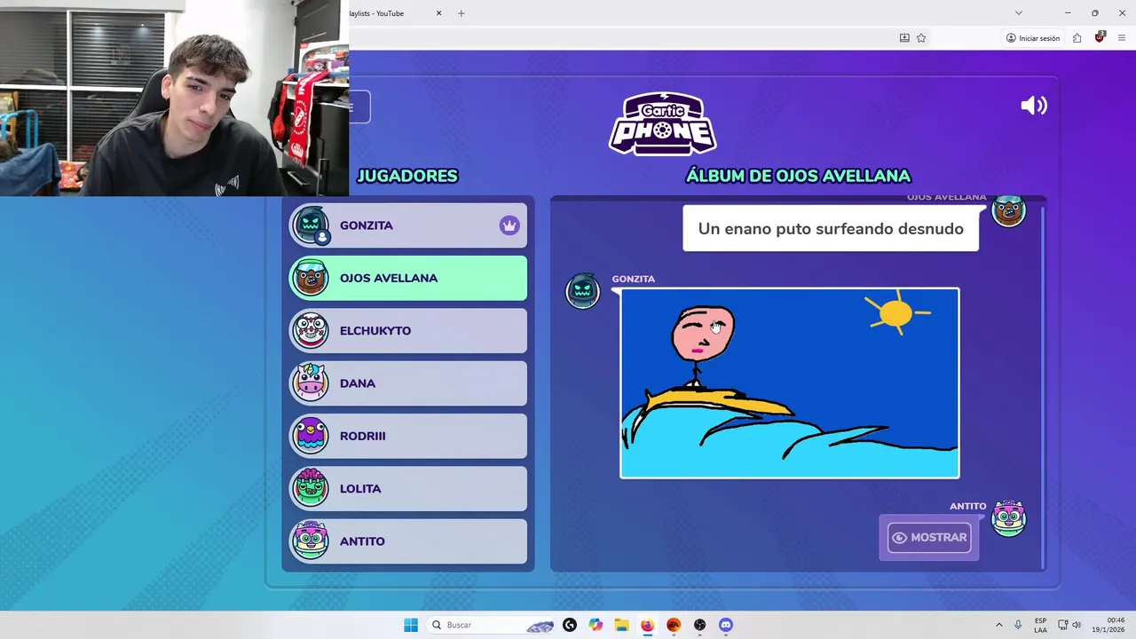Open the Firefox extensions puzzle icon
Screen dimensions: 1136x639
pos(1077,38)
